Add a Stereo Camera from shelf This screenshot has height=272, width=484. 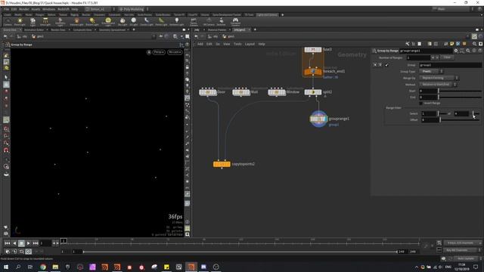pyautogui.click(x=194, y=22)
